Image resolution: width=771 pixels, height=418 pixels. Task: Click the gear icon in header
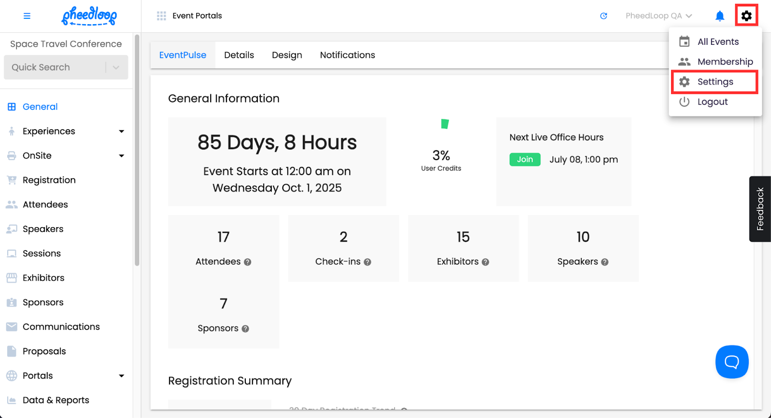pyautogui.click(x=746, y=15)
